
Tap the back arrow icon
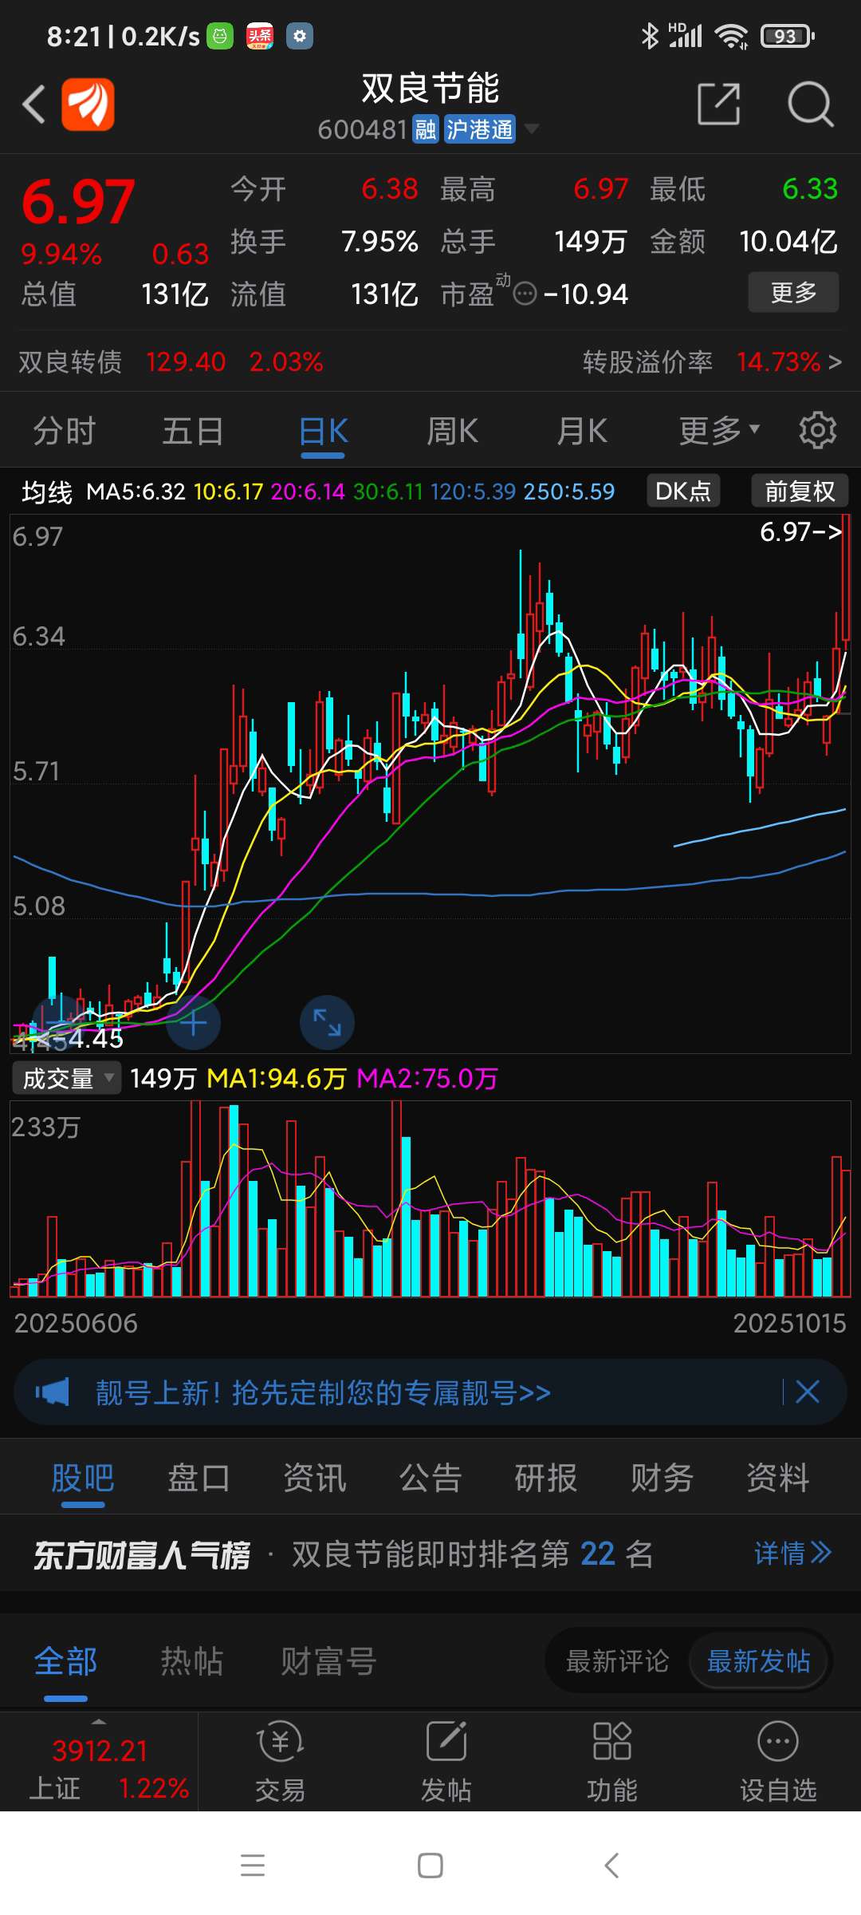click(x=33, y=105)
